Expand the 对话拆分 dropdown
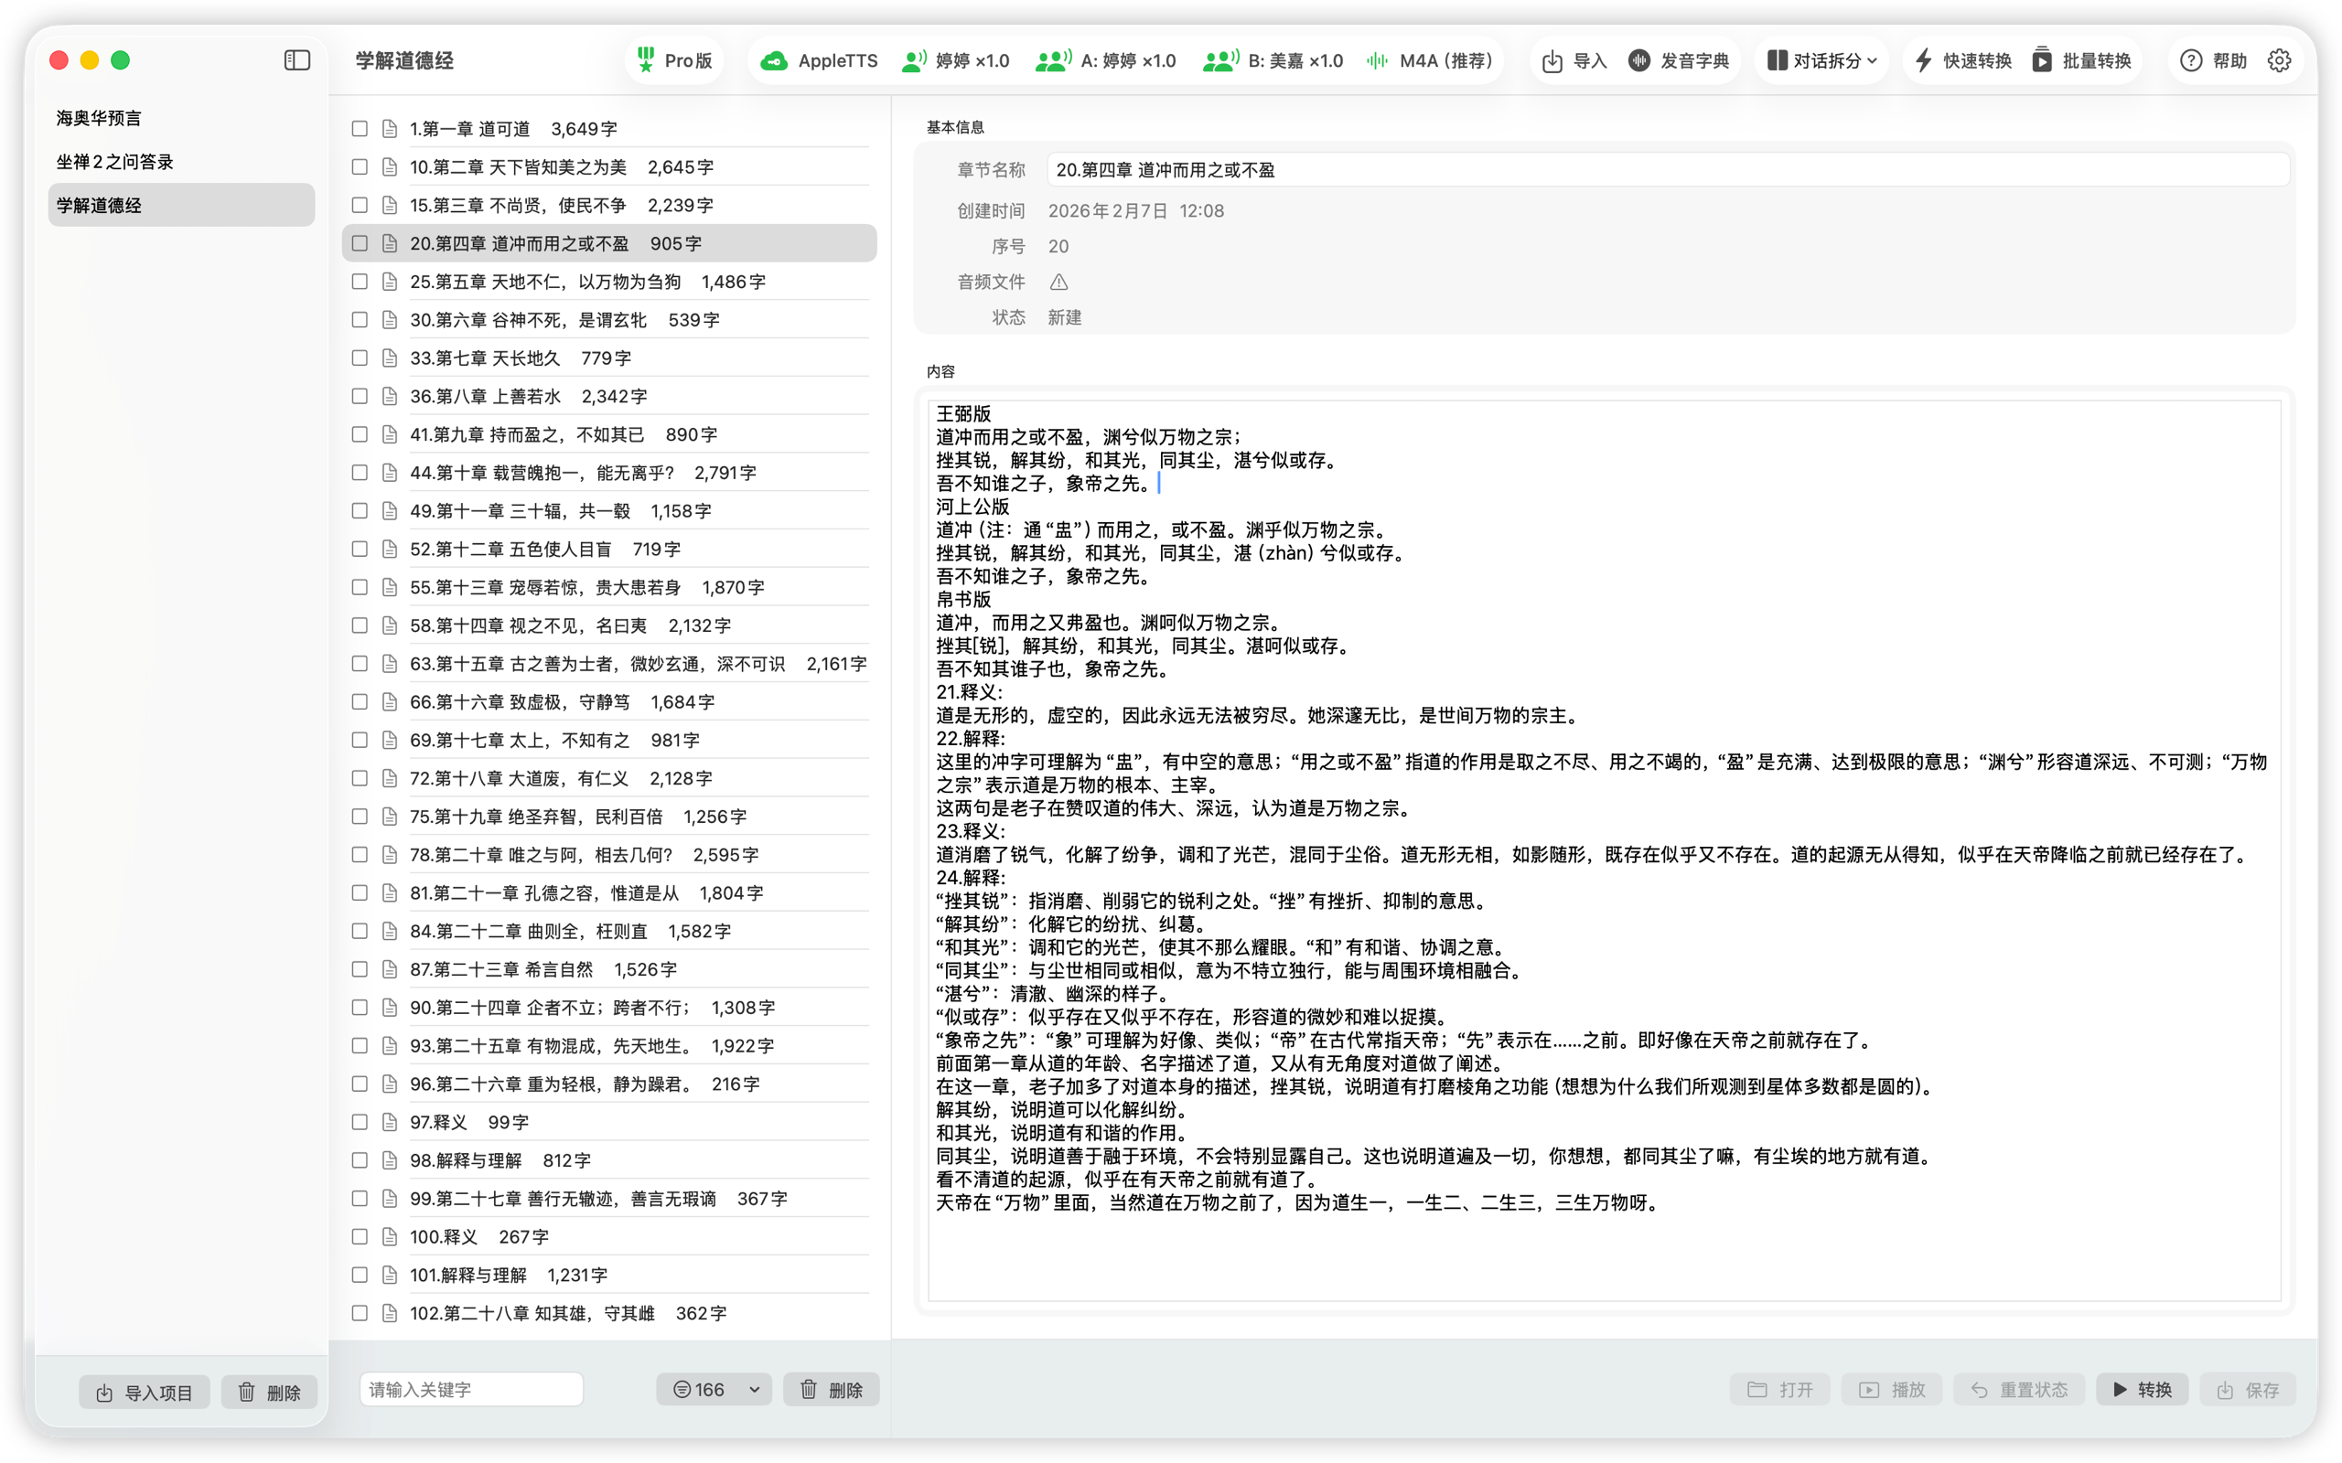 click(1822, 60)
